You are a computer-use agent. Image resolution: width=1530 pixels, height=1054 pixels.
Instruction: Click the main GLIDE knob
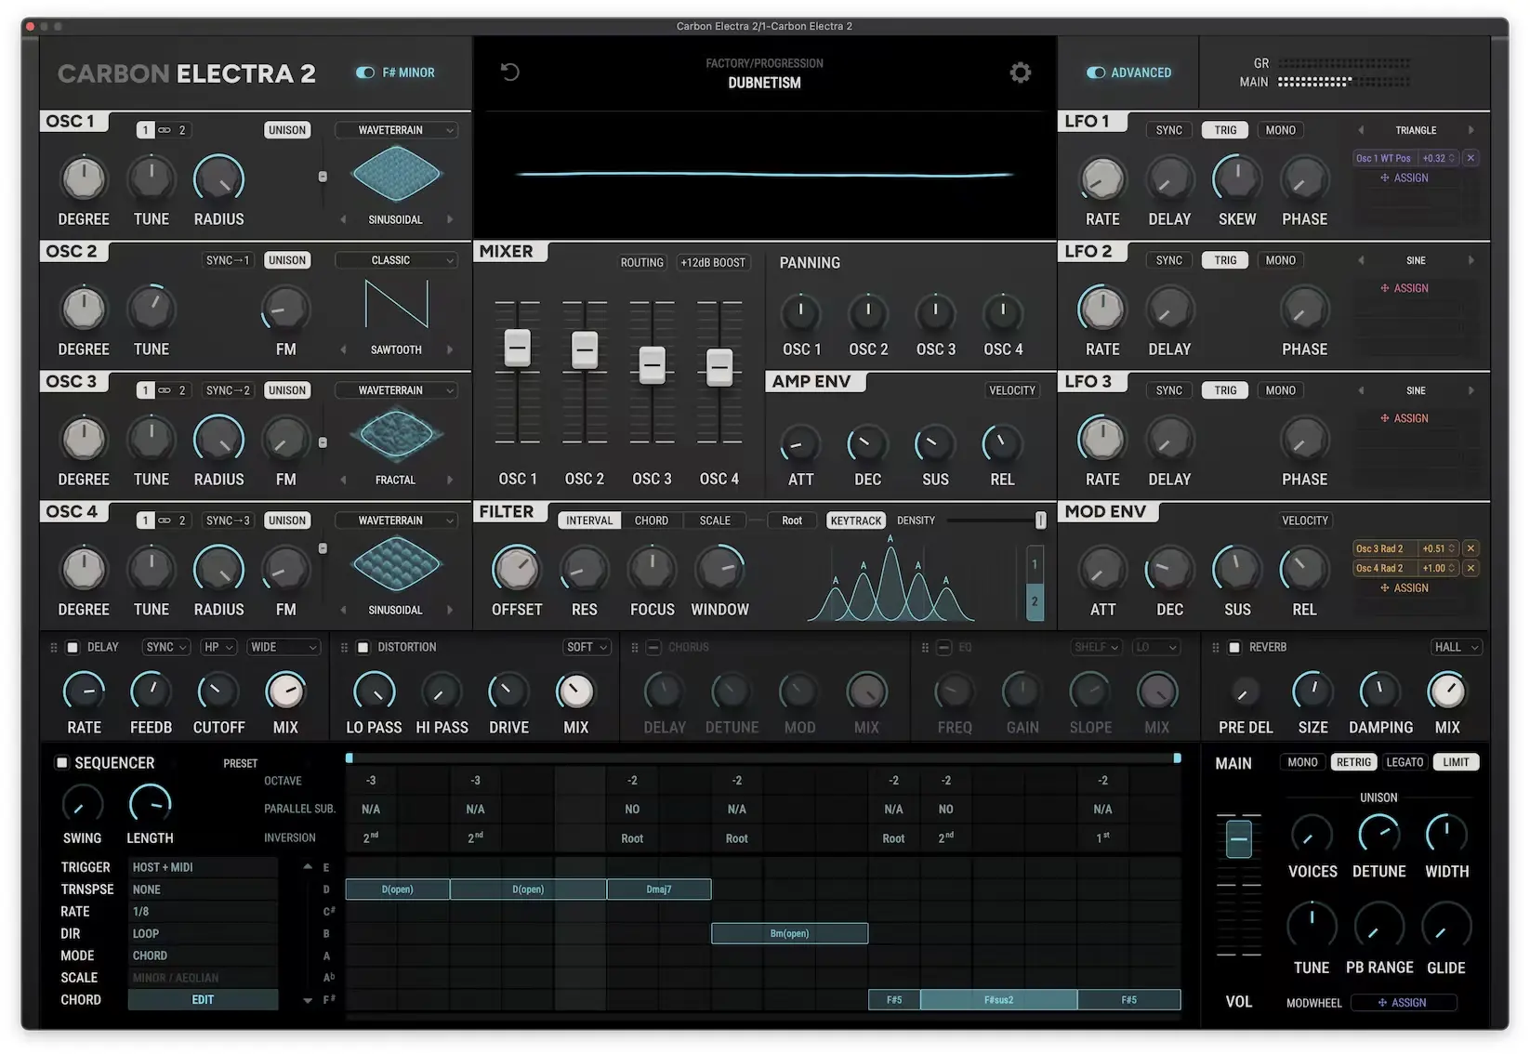coord(1445,927)
